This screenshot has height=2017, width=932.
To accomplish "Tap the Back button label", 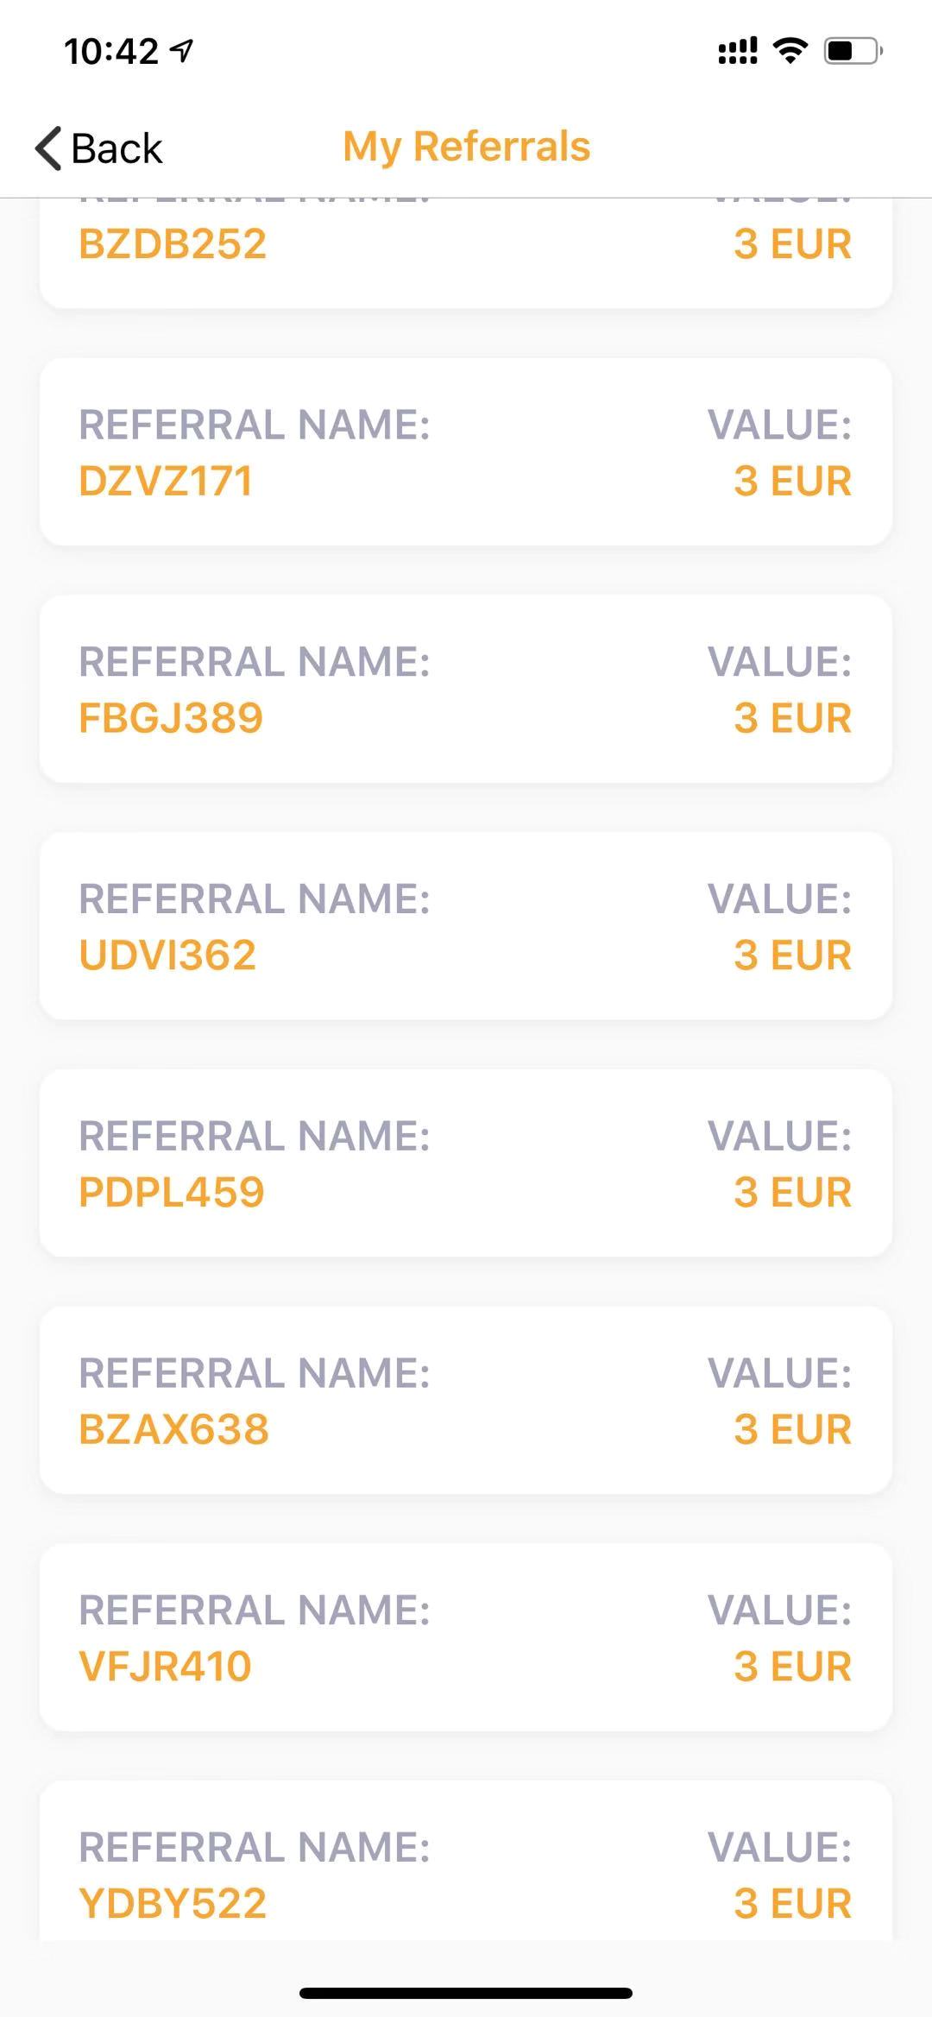I will (116, 148).
